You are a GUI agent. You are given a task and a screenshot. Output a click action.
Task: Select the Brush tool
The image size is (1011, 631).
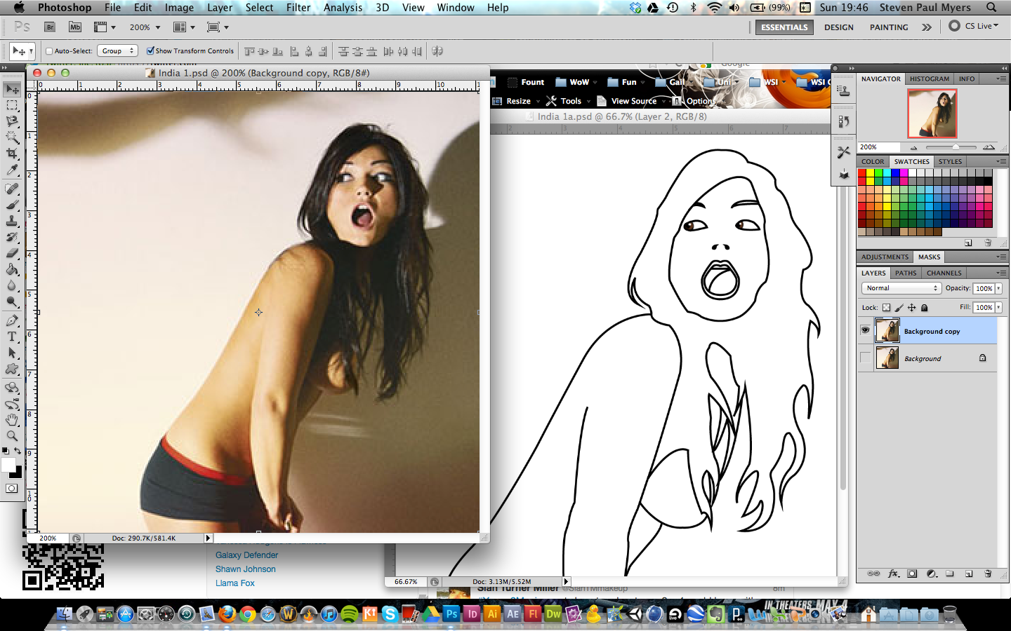12,205
